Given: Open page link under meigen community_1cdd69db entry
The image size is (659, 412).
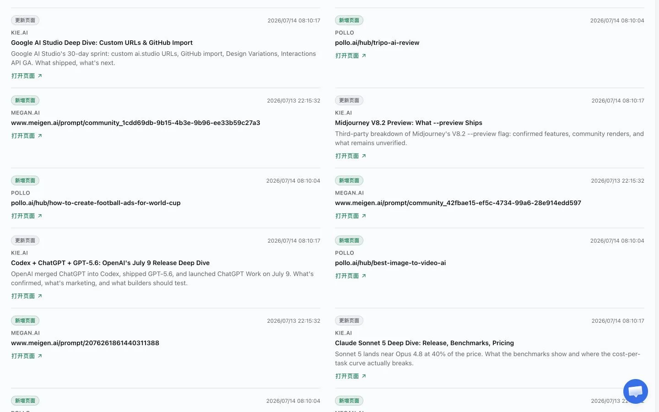Looking at the screenshot, I should [x=27, y=136].
